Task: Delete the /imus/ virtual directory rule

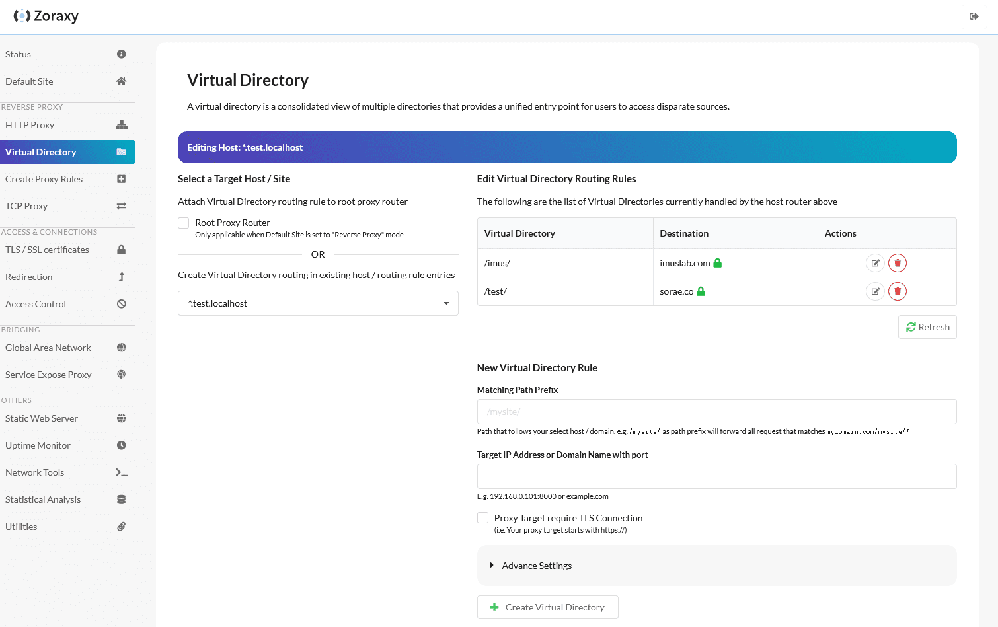Action: point(897,263)
